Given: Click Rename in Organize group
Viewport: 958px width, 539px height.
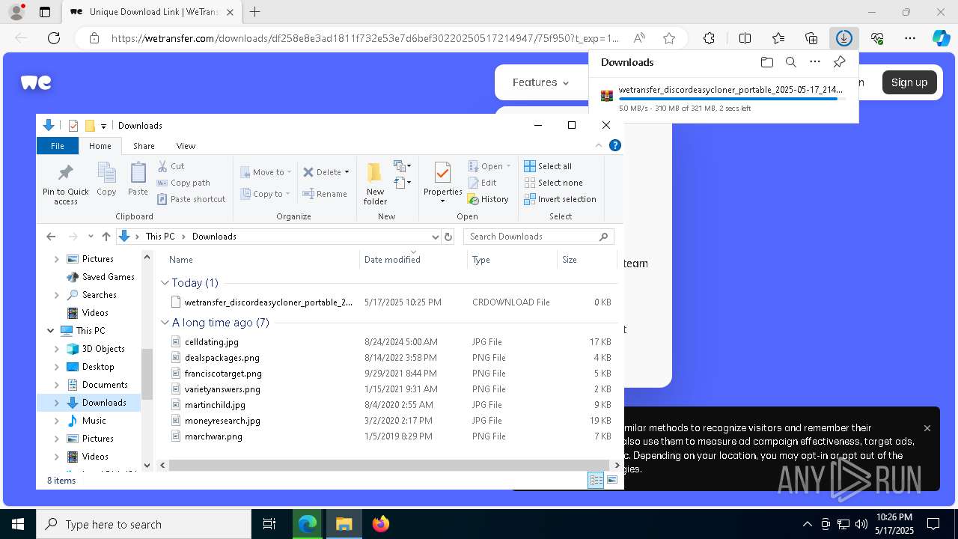Looking at the screenshot, I should tap(325, 194).
